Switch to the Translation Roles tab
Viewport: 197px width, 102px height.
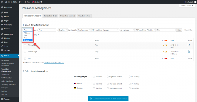point(50,16)
